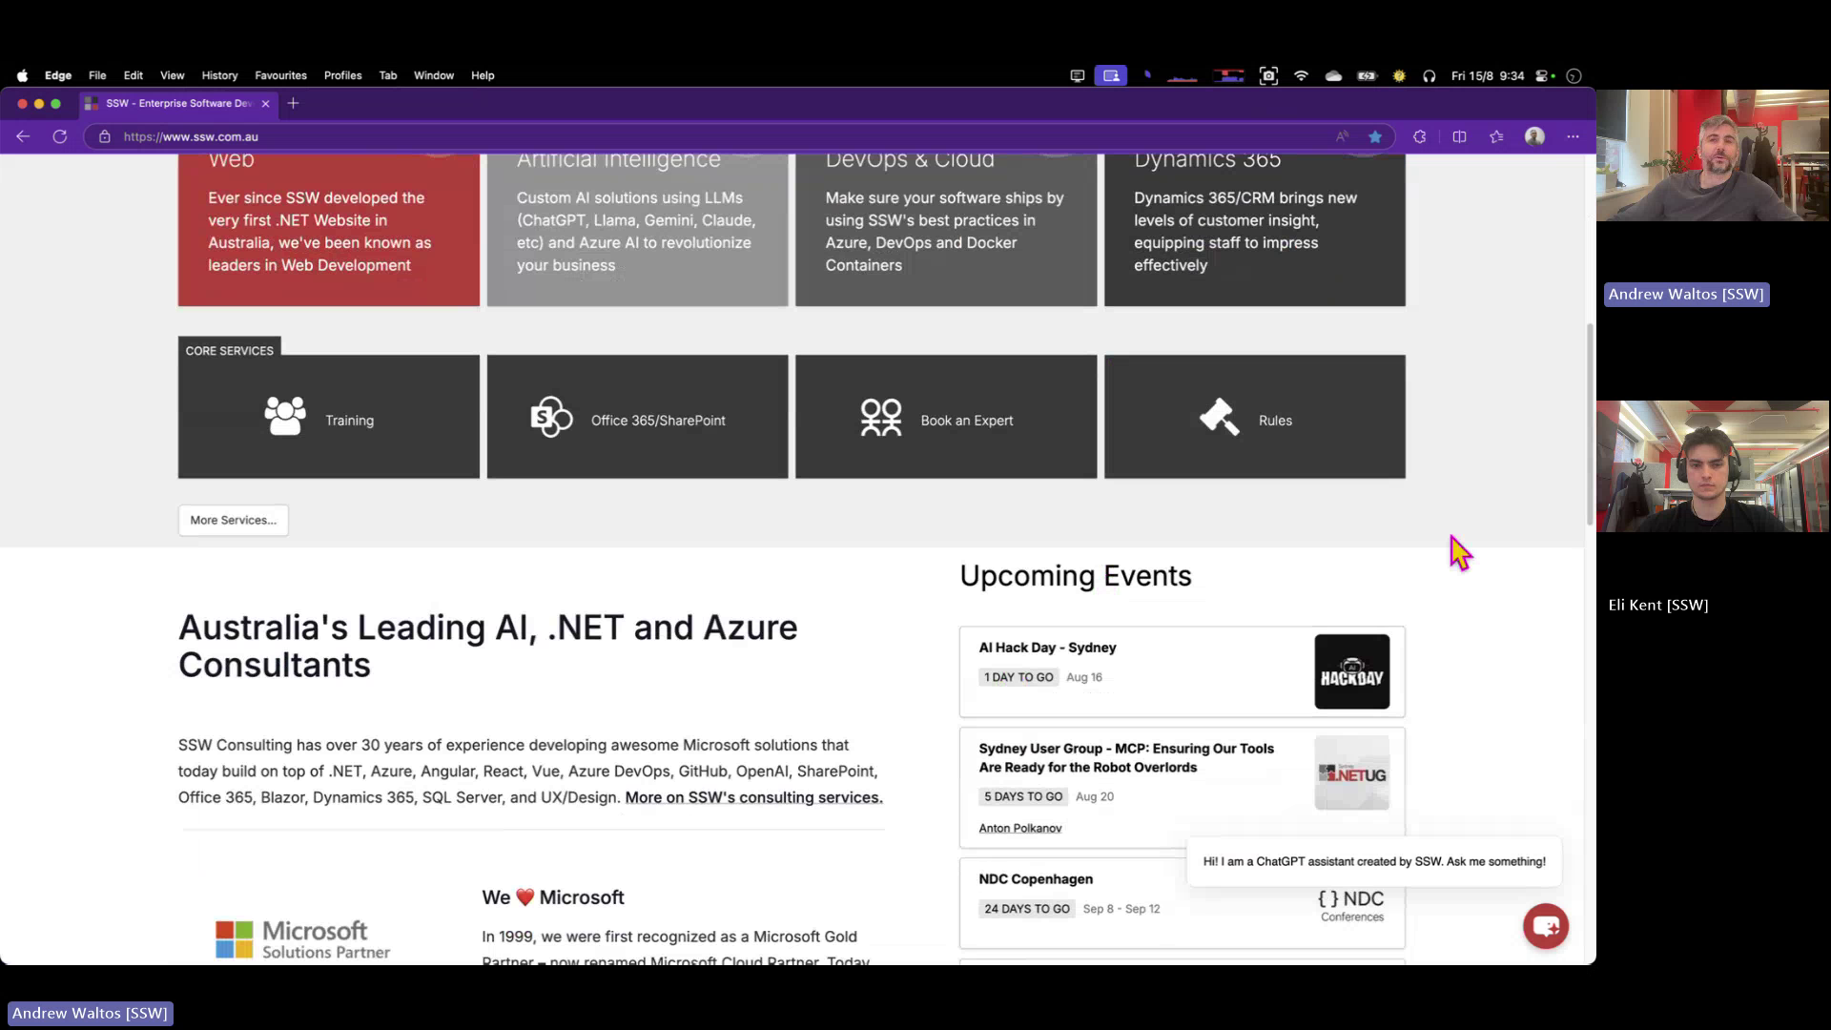Open the Favourites menu
1831x1030 pixels.
(280, 75)
